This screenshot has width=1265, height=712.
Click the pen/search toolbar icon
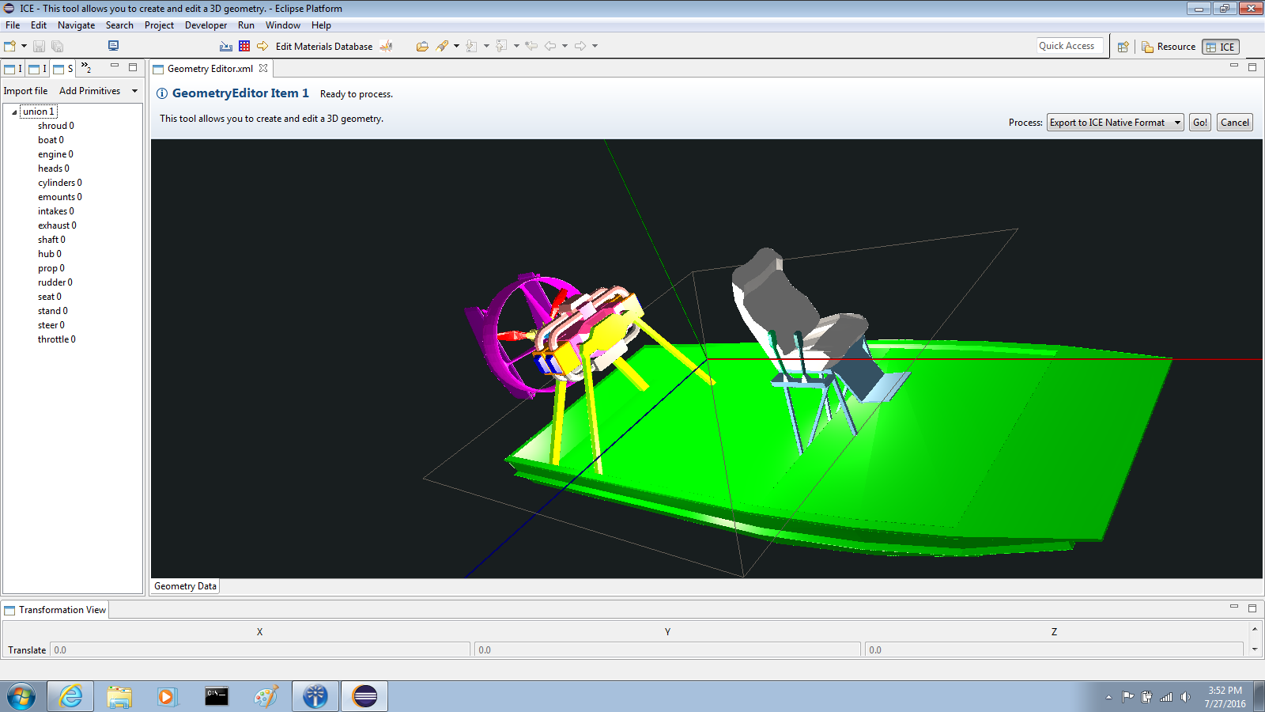pyautogui.click(x=443, y=46)
